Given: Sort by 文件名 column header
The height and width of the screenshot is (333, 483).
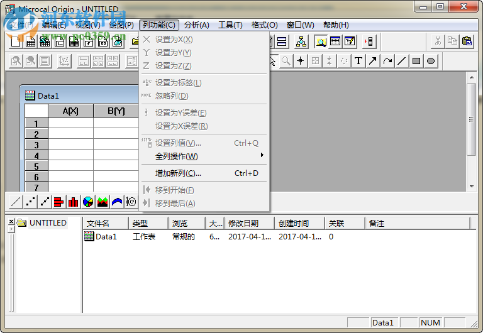Looking at the screenshot, I should point(106,223).
